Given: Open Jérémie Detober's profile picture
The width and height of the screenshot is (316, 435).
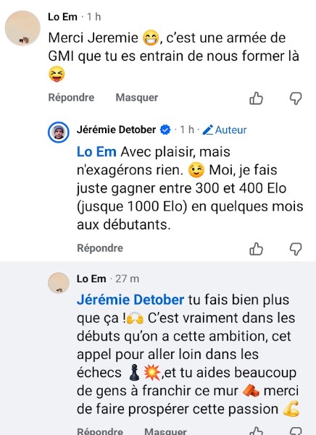Looking at the screenshot, I should [59, 132].
